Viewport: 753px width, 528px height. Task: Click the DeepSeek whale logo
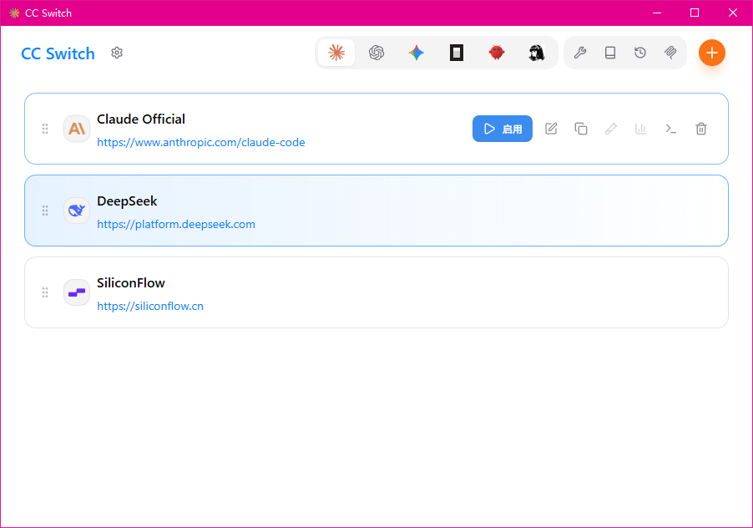tap(77, 211)
